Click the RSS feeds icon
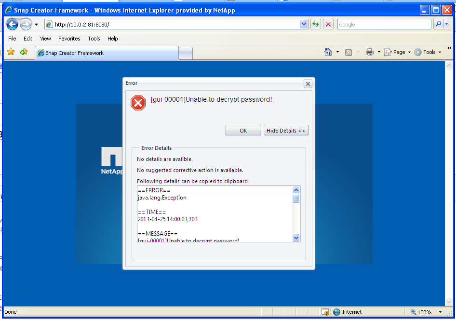The width and height of the screenshot is (456, 320). click(x=349, y=53)
